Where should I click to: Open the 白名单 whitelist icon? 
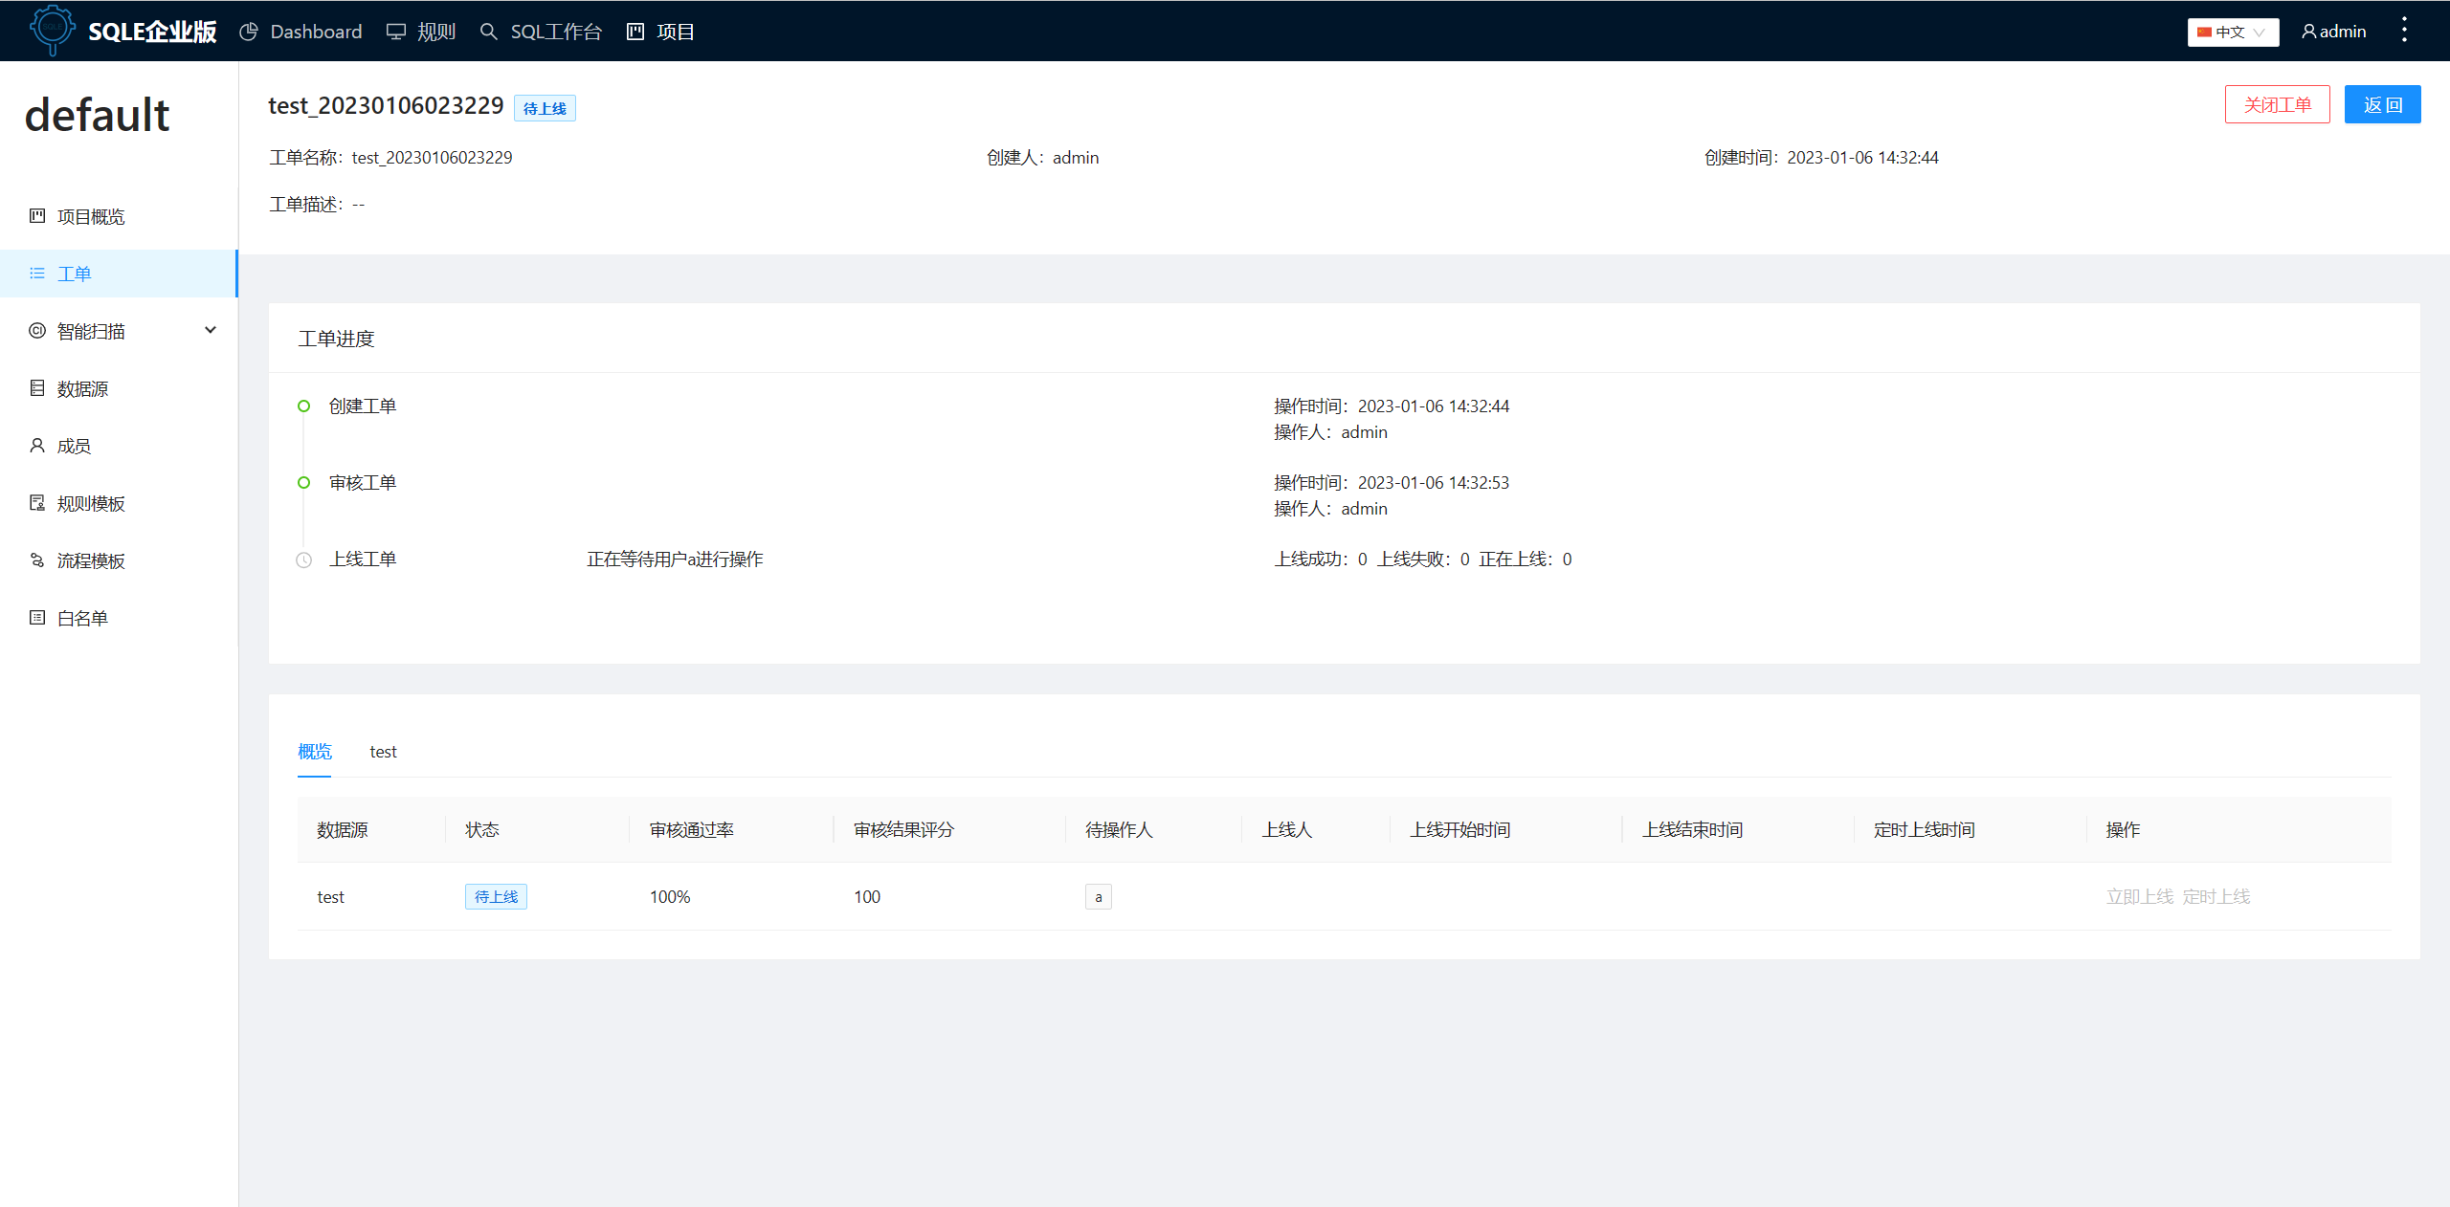(x=36, y=617)
